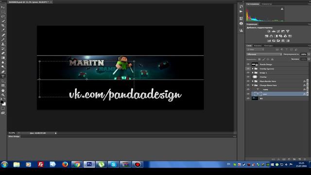Open the Actions panel play icon
Image resolution: width=311 pixels, height=175 pixels.
(x=241, y=12)
